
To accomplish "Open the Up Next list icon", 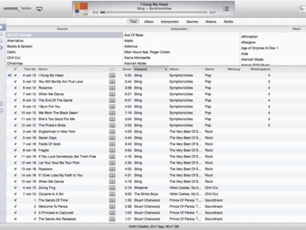I will click(x=226, y=9).
